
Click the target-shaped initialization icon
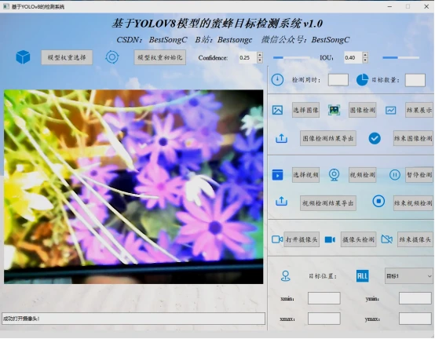[x=112, y=57]
